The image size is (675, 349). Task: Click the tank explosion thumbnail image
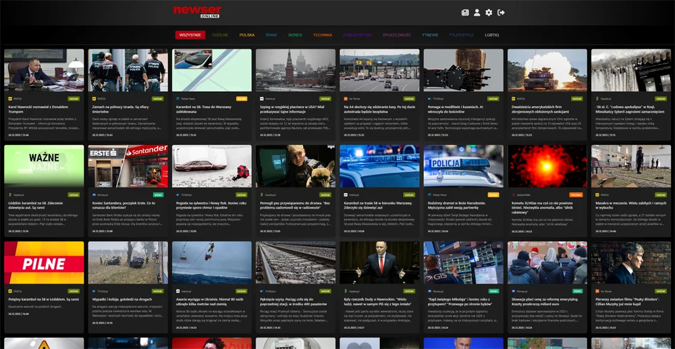point(547,70)
